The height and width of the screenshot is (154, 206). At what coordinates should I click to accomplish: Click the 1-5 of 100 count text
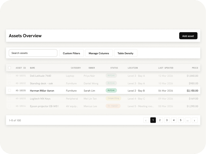15,120
